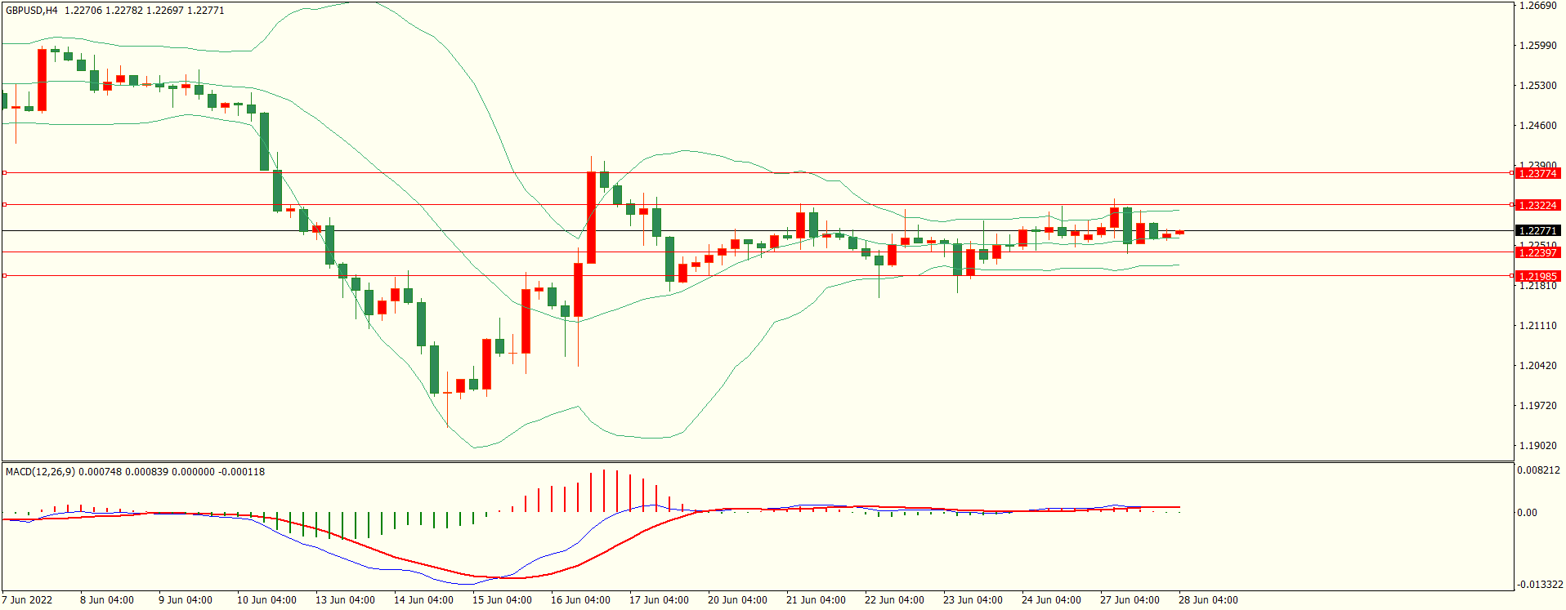The image size is (1566, 610).
Task: Click the MACD -0.013322 scale minimum label
Action: pos(1540,585)
